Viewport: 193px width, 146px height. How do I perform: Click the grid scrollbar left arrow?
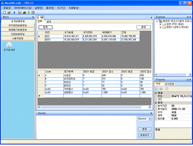(x=39, y=107)
